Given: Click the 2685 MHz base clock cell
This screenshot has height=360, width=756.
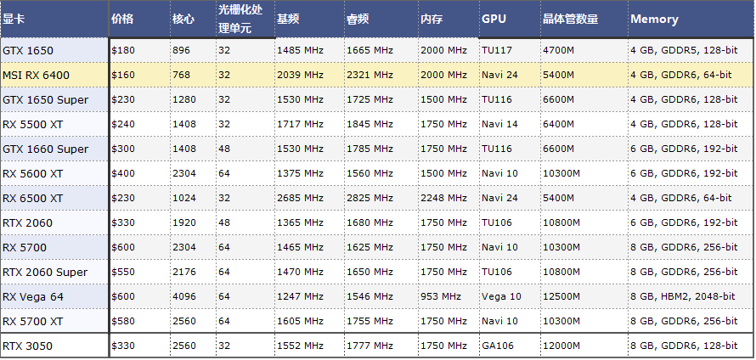Looking at the screenshot, I should (309, 198).
